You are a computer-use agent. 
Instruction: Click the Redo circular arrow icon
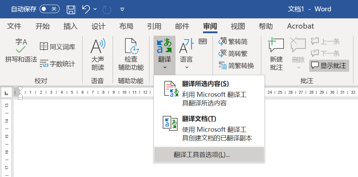pos(107,10)
